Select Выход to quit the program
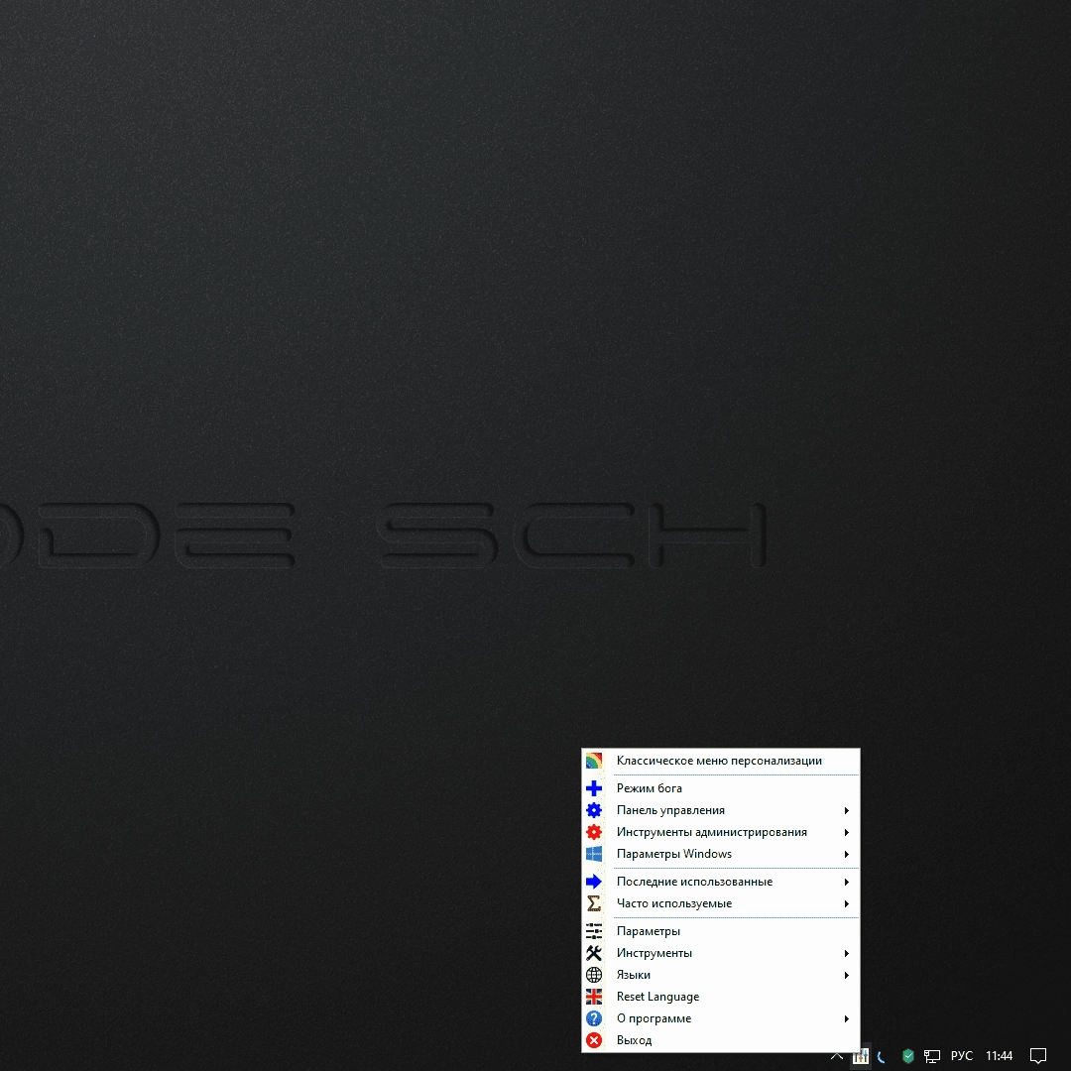The height and width of the screenshot is (1071, 1071). [721, 1040]
